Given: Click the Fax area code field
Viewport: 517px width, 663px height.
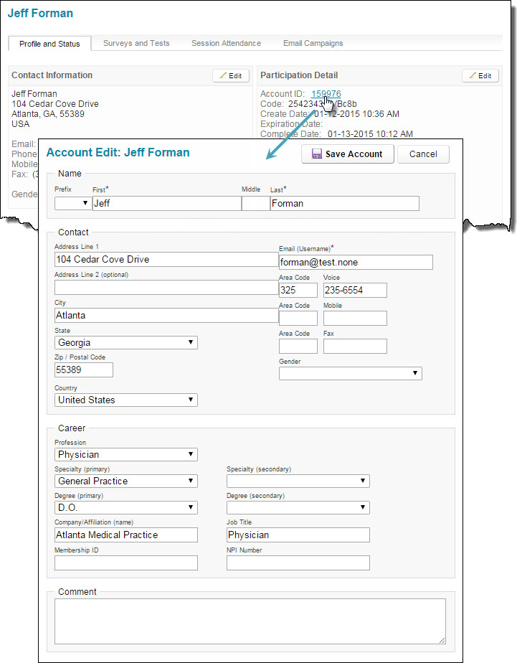Looking at the screenshot, I should [x=298, y=347].
